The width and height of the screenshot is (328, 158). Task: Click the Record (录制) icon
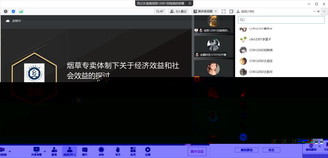click(101, 150)
